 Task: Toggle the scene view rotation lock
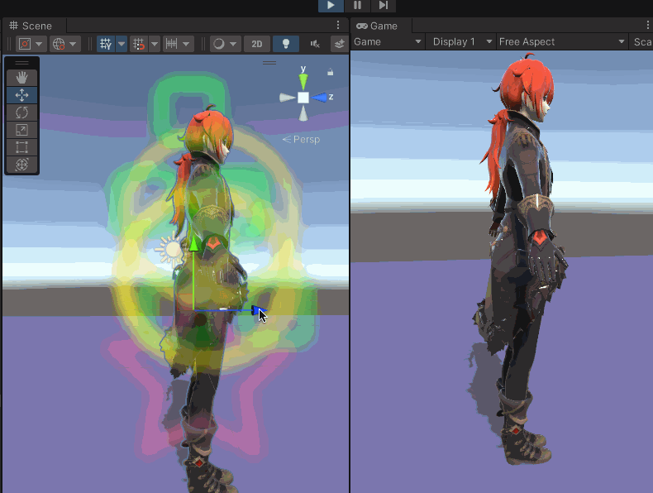[x=331, y=72]
